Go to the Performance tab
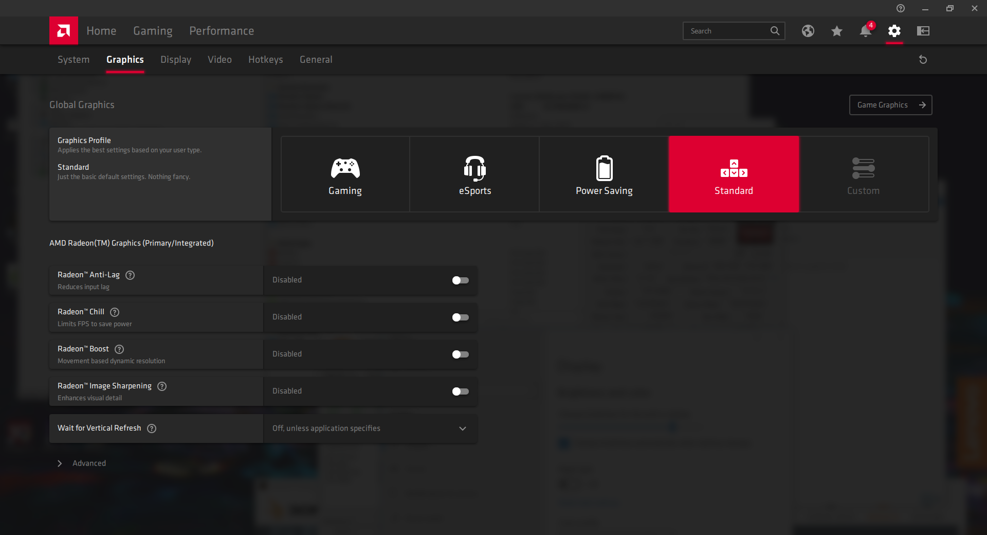987x535 pixels. click(222, 31)
